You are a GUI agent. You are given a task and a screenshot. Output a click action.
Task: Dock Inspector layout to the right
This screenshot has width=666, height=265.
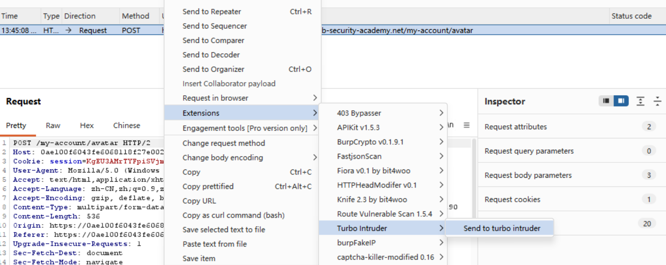click(x=621, y=101)
